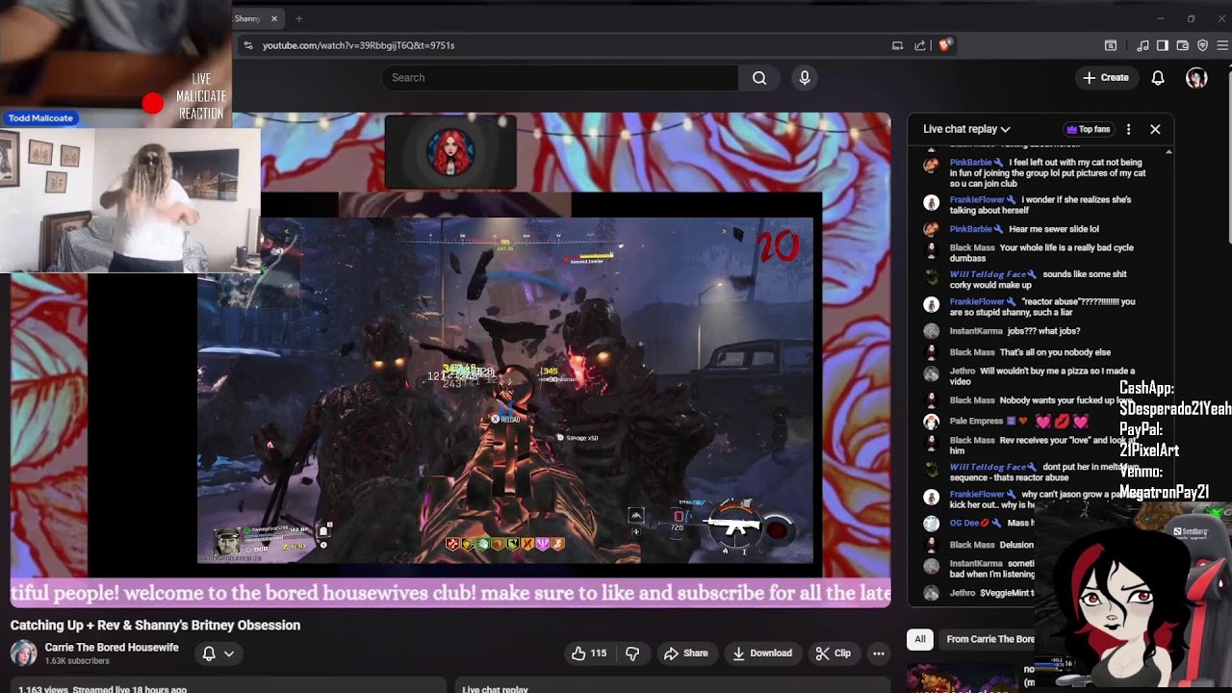Start voice search with microphone icon
The image size is (1232, 693).
pos(805,78)
